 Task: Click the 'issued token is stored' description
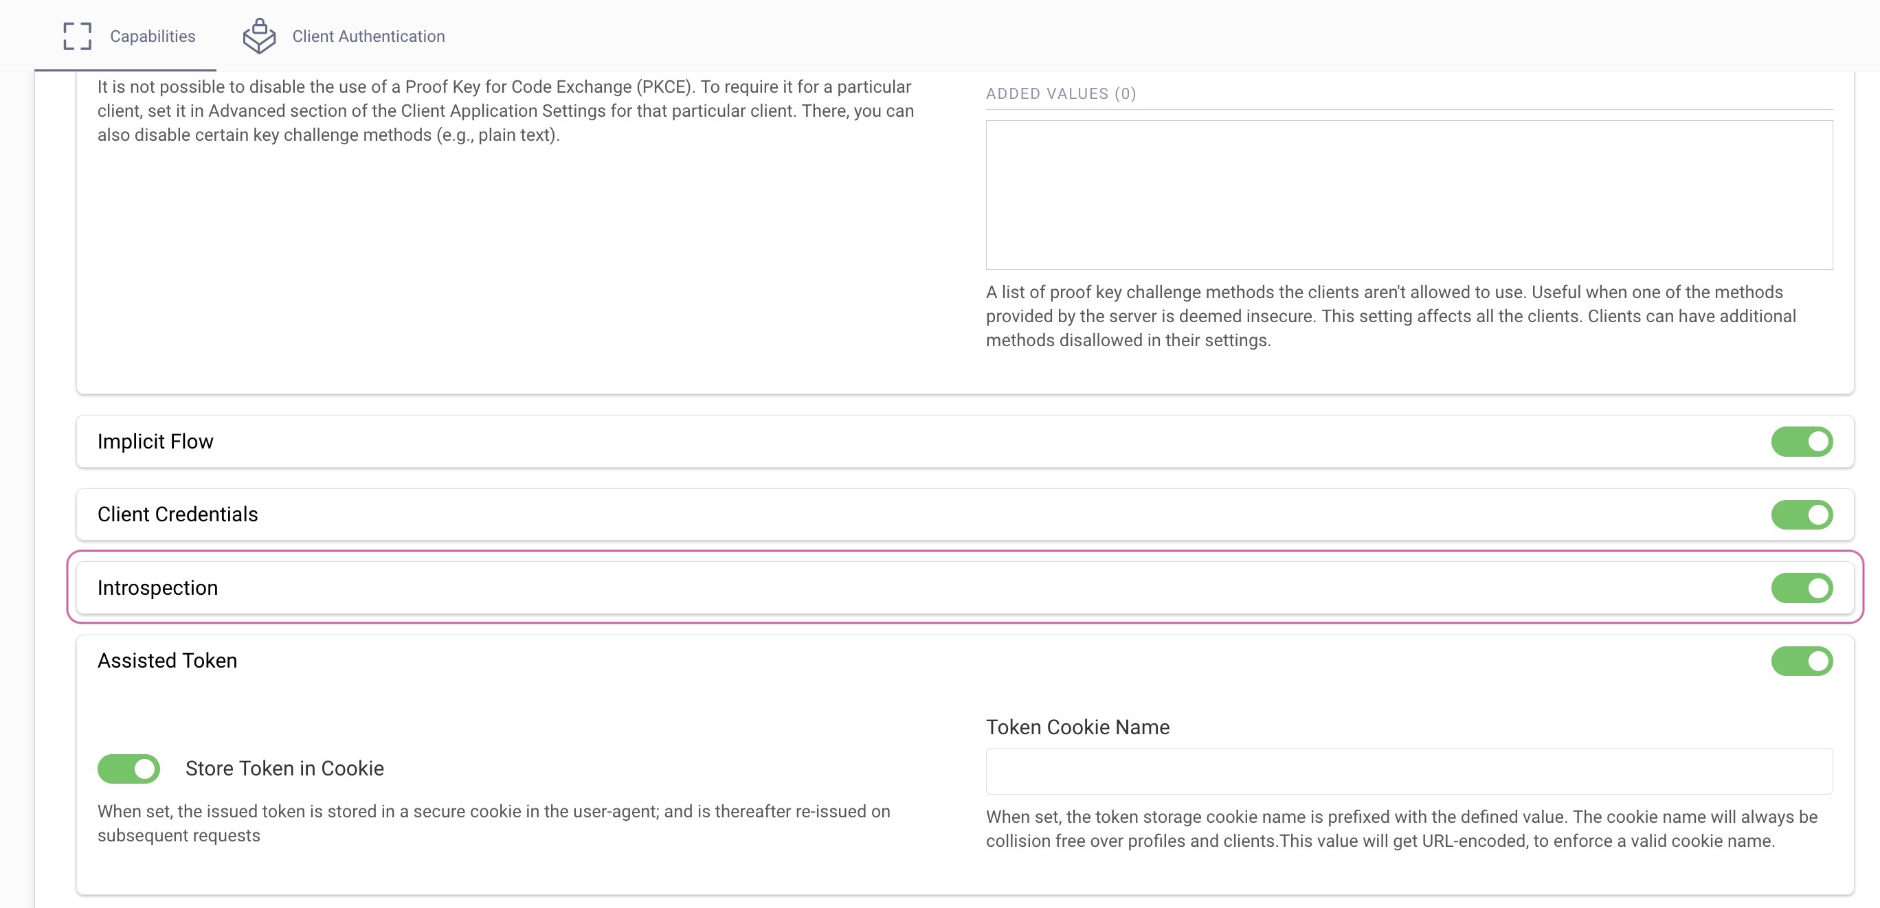(493, 824)
